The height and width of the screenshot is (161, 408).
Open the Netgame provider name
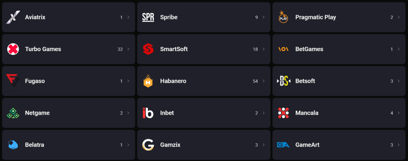click(37, 113)
